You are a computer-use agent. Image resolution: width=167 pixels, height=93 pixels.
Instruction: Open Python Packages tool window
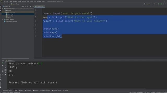45,91
